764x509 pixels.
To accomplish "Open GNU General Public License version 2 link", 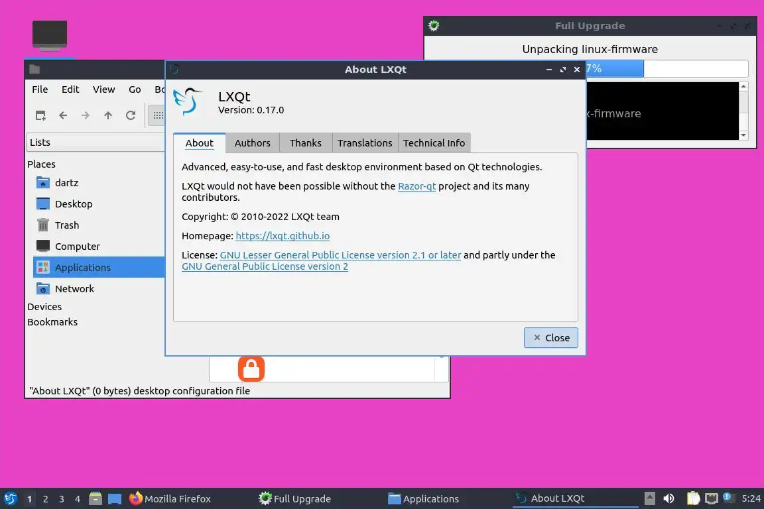I will tap(265, 266).
